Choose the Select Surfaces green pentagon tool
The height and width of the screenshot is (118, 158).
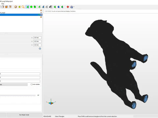[x=31, y=7]
